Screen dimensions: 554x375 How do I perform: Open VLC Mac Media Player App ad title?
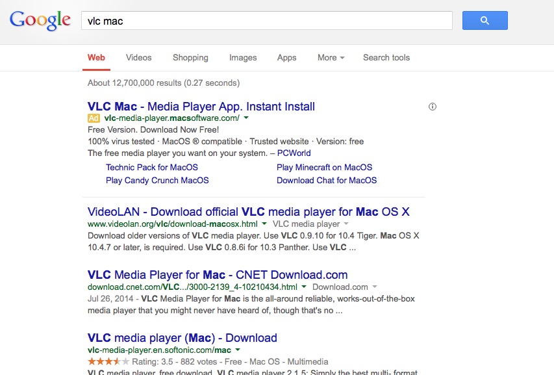click(x=201, y=107)
